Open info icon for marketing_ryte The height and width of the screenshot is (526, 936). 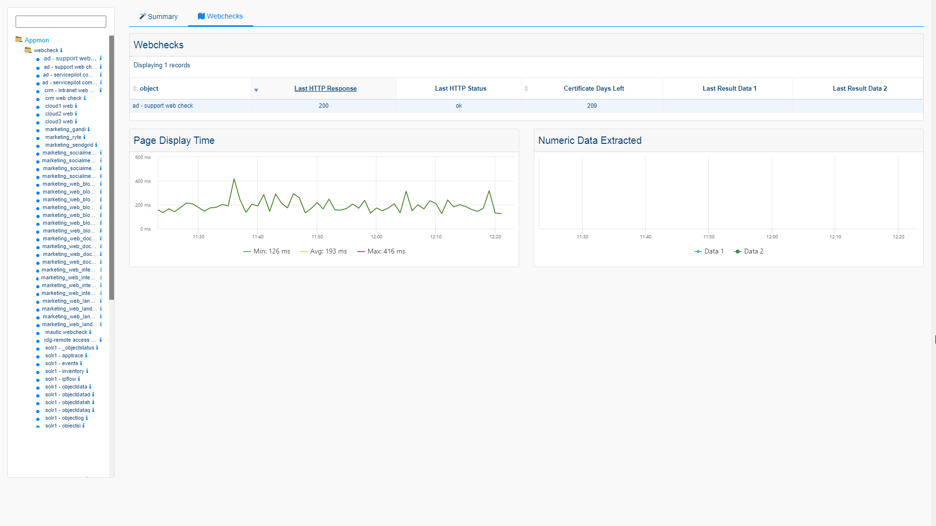tap(84, 137)
